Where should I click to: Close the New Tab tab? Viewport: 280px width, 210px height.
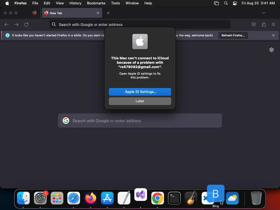(98, 13)
